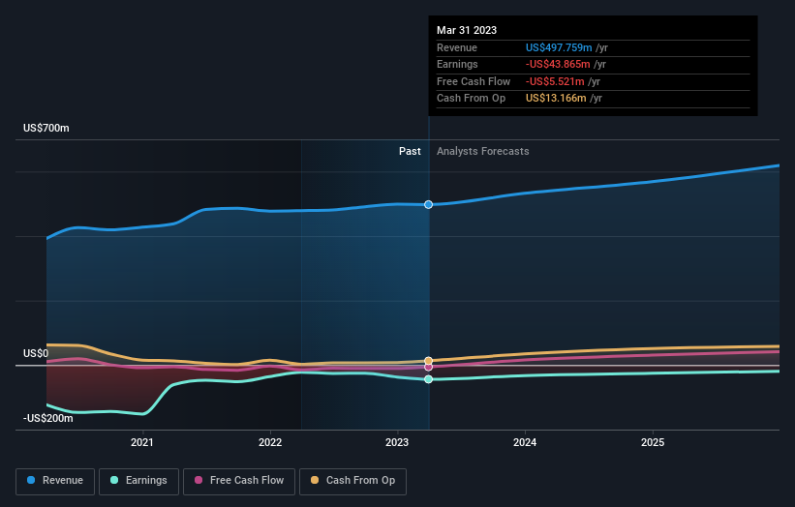The width and height of the screenshot is (795, 507).
Task: Click the 2022 x-axis label
Action: (270, 443)
